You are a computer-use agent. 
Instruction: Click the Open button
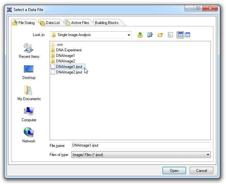coord(174,171)
